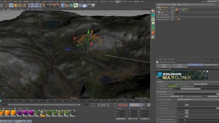Click the home icon in Object Manager
This screenshot has height=123, width=219.
(x=217, y=4)
